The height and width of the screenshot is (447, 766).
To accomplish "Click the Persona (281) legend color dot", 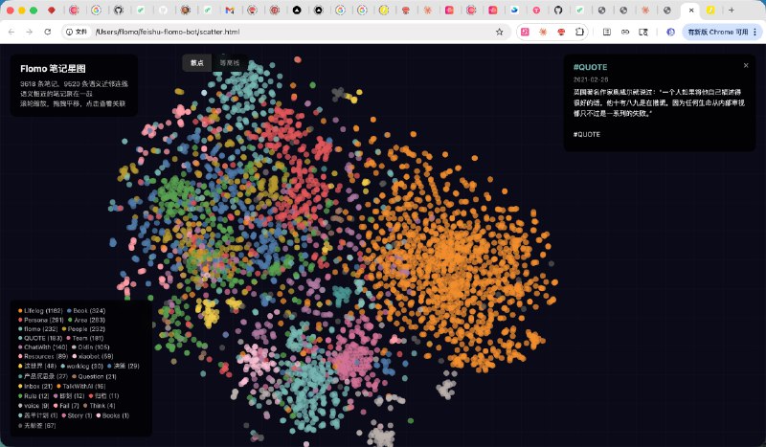I will point(20,320).
